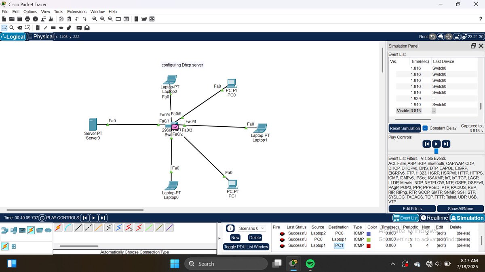Click the green color swatch for PC0 PDU
Image resolution: width=485 pixels, height=272 pixels.
[x=368, y=239]
